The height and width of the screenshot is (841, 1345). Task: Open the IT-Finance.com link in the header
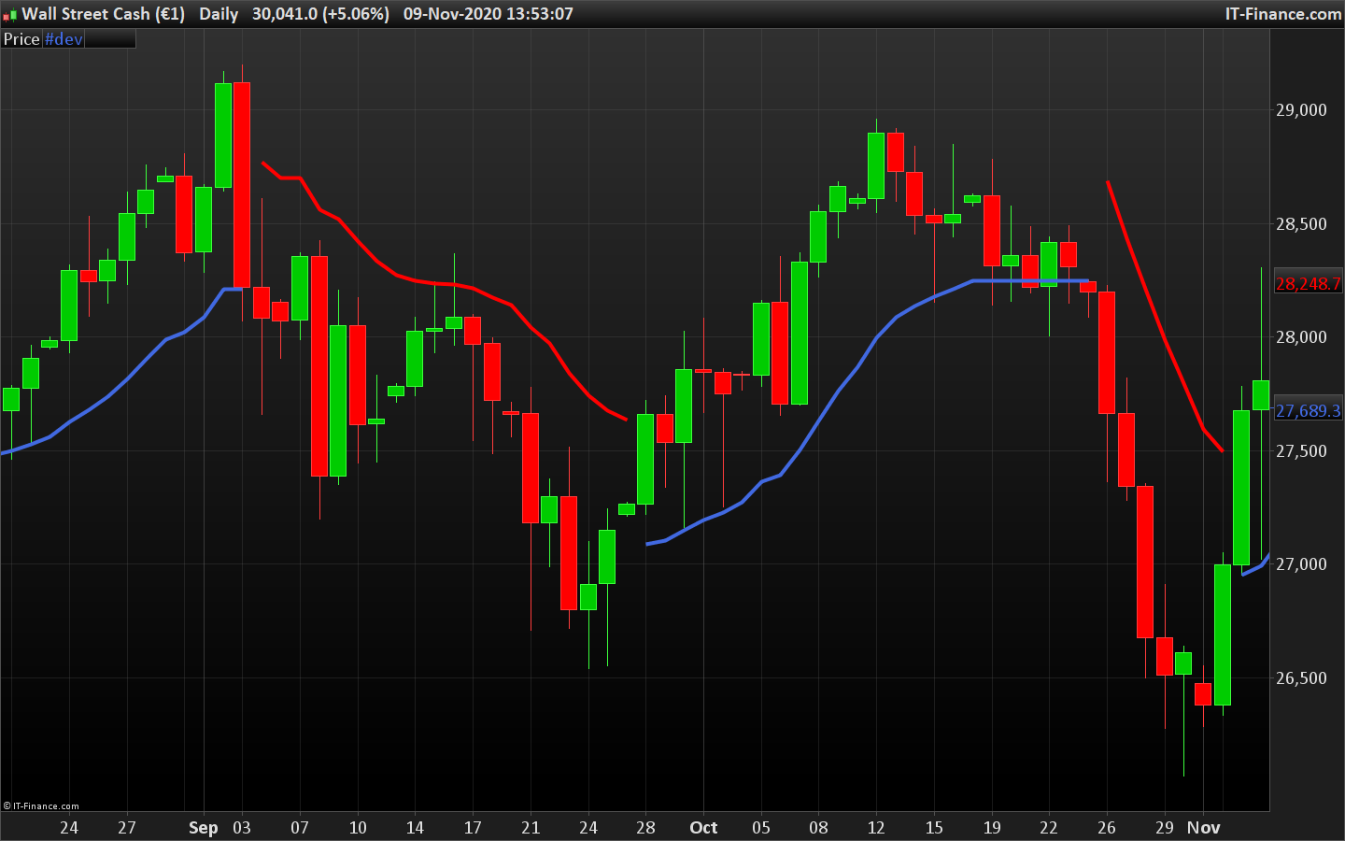pos(1283,14)
